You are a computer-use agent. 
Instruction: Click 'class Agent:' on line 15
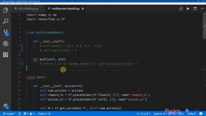[36, 77]
